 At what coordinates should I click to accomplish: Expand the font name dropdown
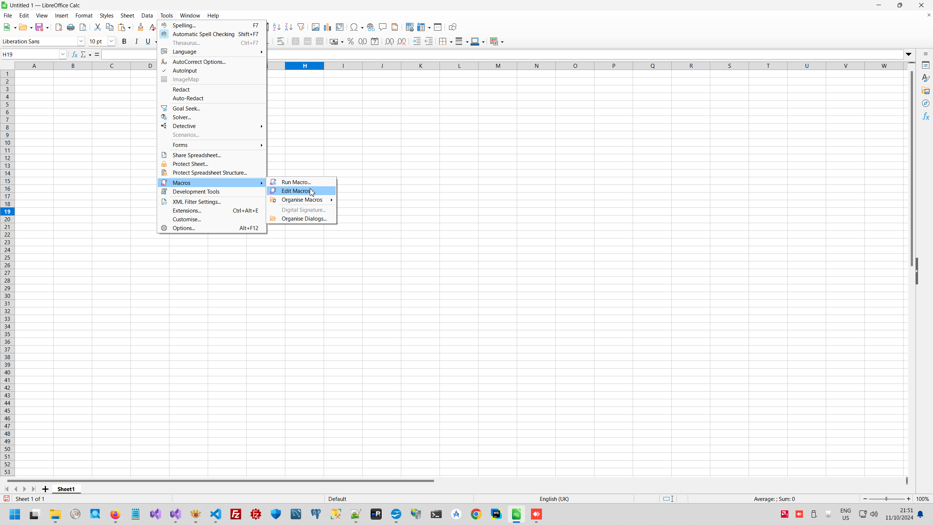click(x=81, y=42)
